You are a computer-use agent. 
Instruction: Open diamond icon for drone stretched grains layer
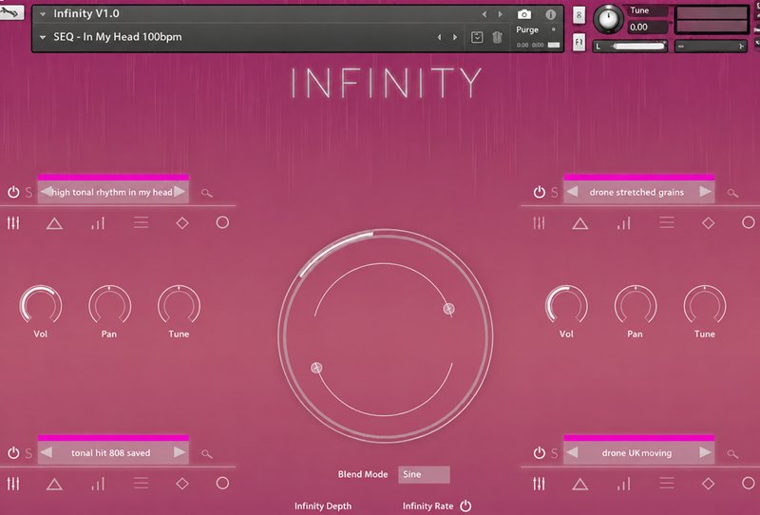(x=708, y=223)
